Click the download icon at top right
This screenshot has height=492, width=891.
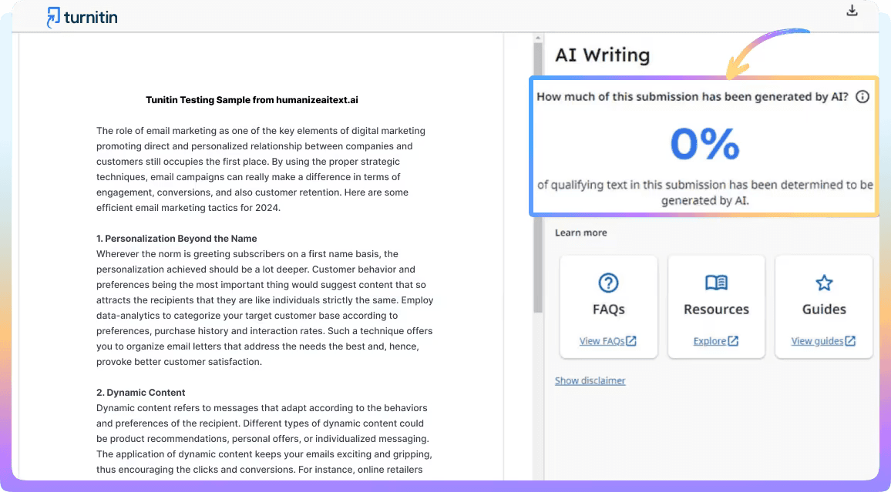pyautogui.click(x=852, y=11)
